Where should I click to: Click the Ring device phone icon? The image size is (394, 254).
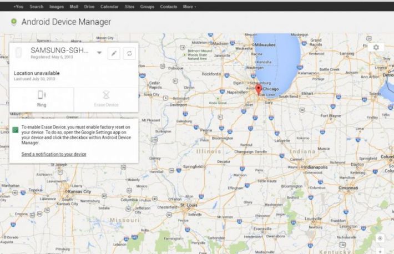click(x=42, y=95)
